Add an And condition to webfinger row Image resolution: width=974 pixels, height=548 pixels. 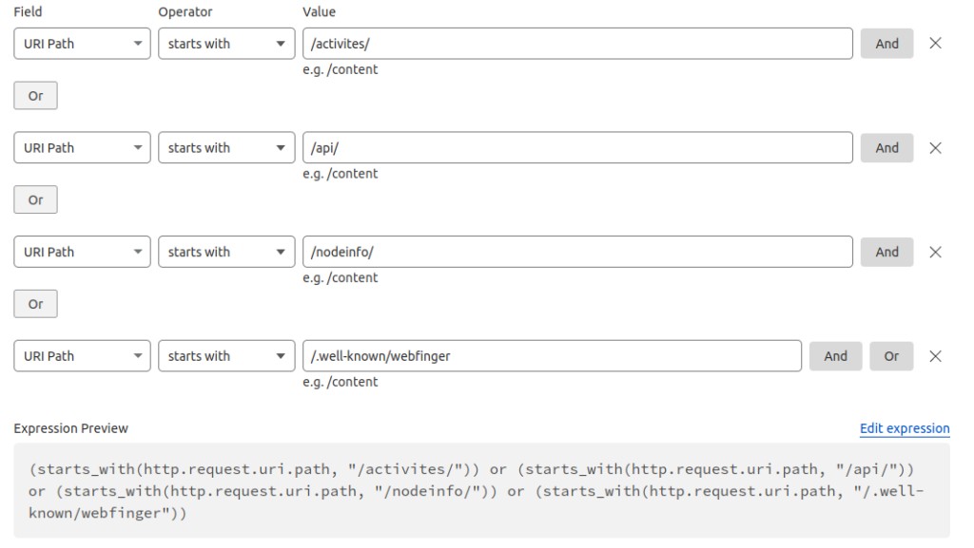(x=835, y=356)
